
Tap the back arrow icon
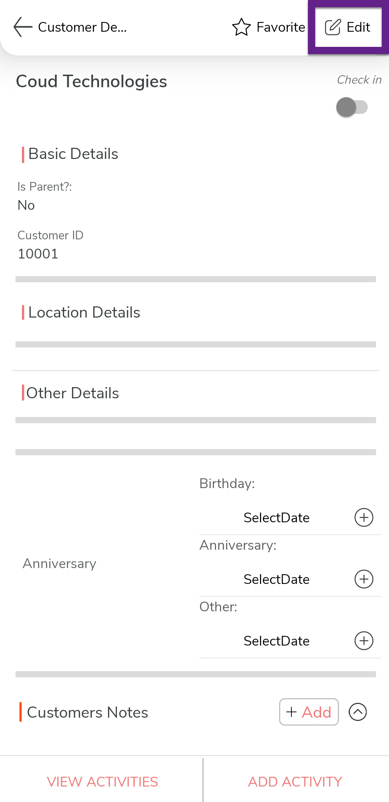(23, 27)
